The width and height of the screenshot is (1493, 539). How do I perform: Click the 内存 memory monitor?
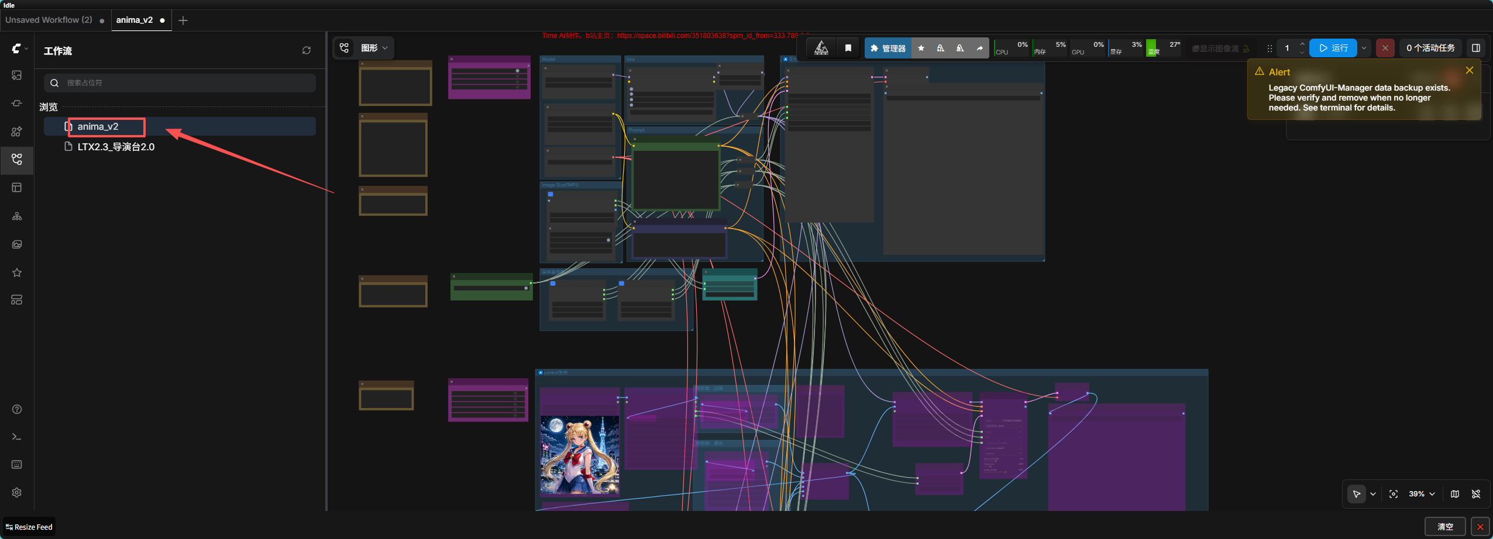(x=1050, y=48)
